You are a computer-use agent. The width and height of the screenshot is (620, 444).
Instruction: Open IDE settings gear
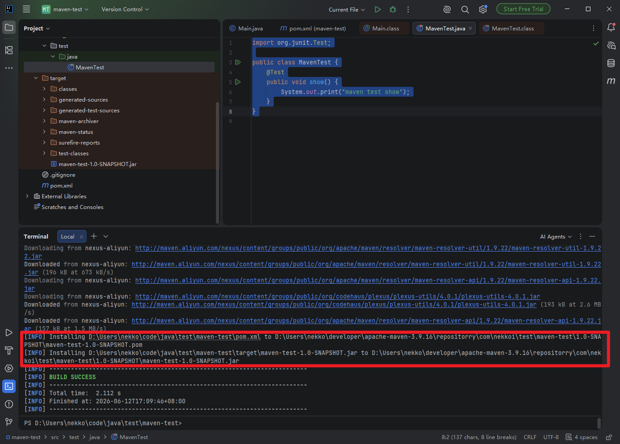click(x=483, y=9)
